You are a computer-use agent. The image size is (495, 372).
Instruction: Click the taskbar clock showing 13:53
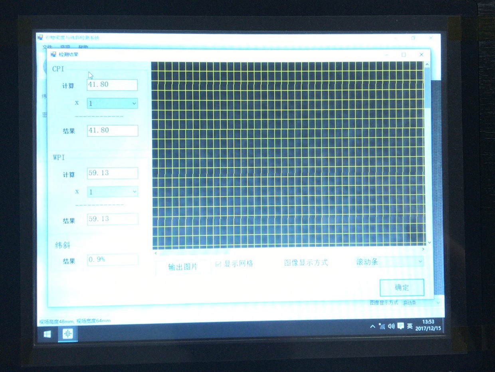click(428, 325)
